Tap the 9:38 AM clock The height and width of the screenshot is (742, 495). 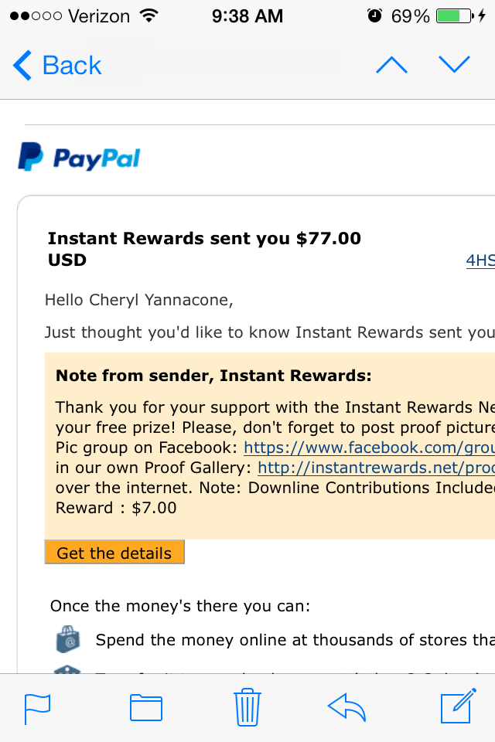tap(247, 16)
